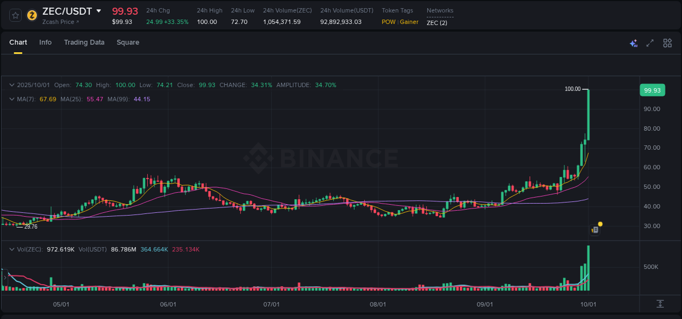Open the AI assistant on the chart
This screenshot has height=319, width=682.
click(633, 42)
